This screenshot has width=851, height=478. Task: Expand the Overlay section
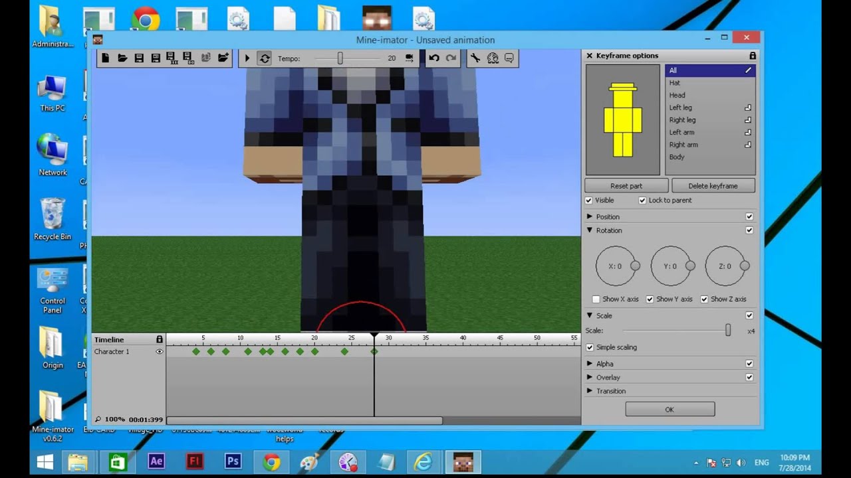[589, 377]
